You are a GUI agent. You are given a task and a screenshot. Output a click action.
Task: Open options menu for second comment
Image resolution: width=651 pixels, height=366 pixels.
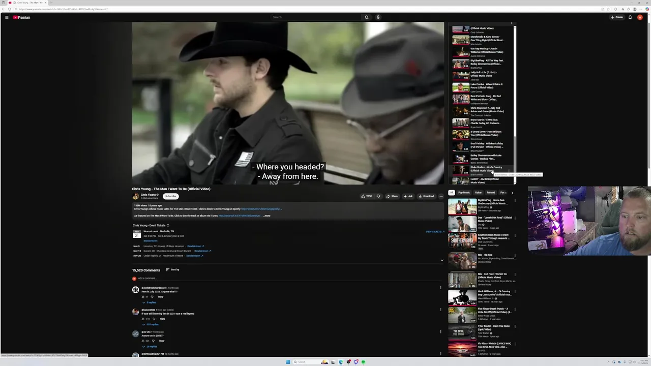click(x=441, y=310)
